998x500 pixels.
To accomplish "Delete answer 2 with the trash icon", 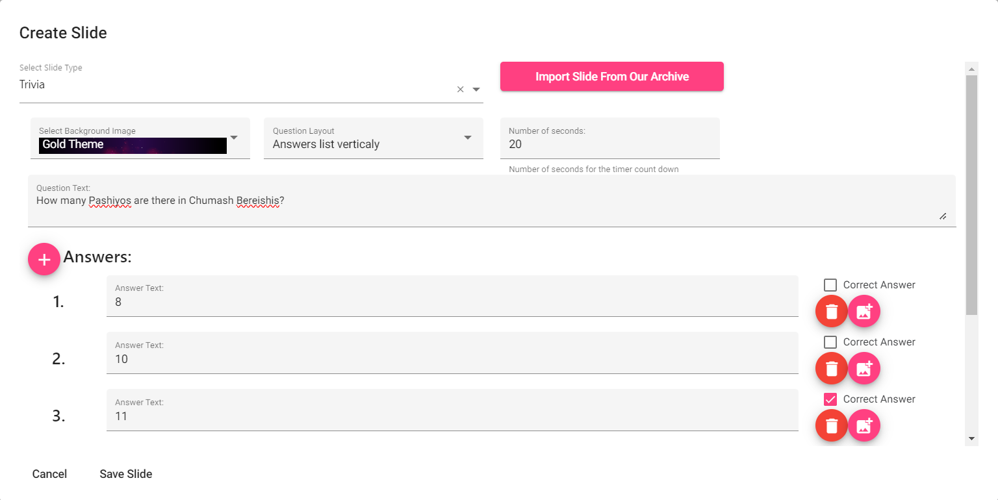I will (832, 369).
